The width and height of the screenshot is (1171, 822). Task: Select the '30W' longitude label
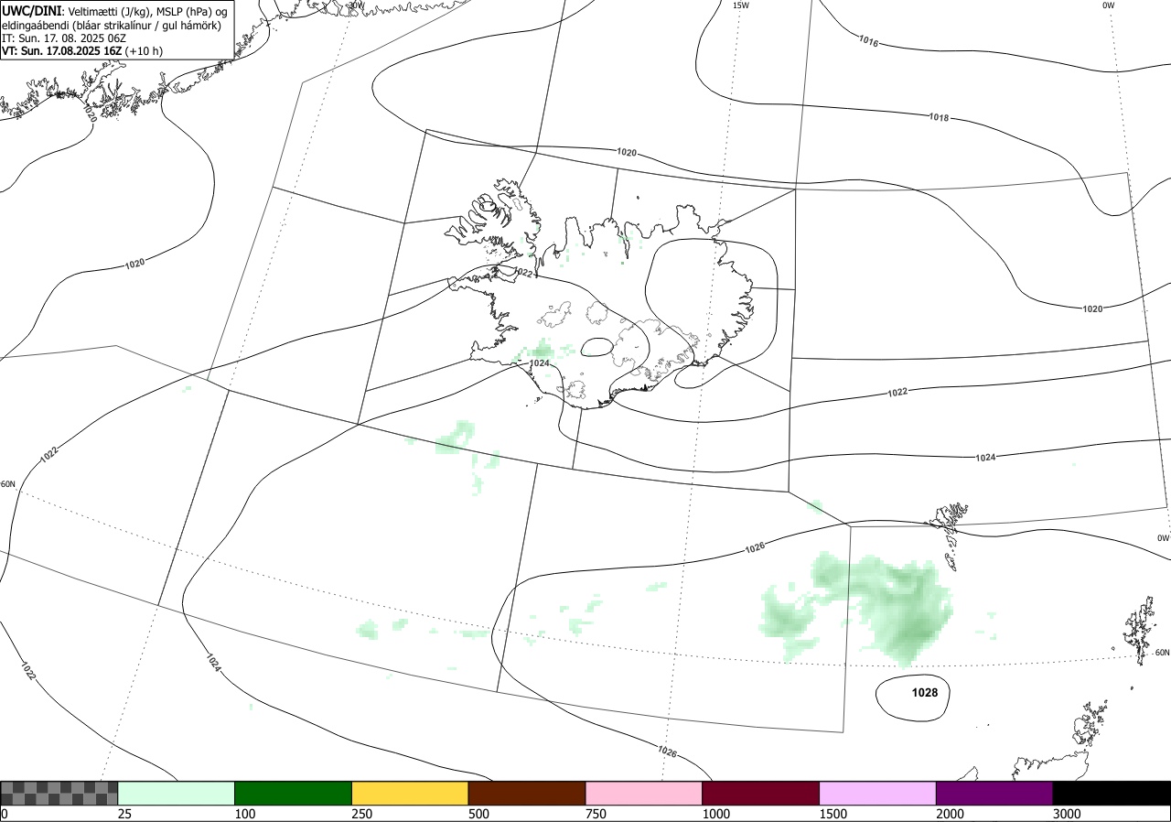(x=356, y=5)
